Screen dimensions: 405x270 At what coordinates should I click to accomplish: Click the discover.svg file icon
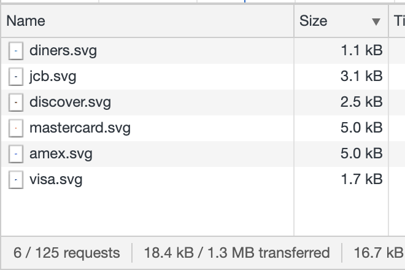pos(15,102)
